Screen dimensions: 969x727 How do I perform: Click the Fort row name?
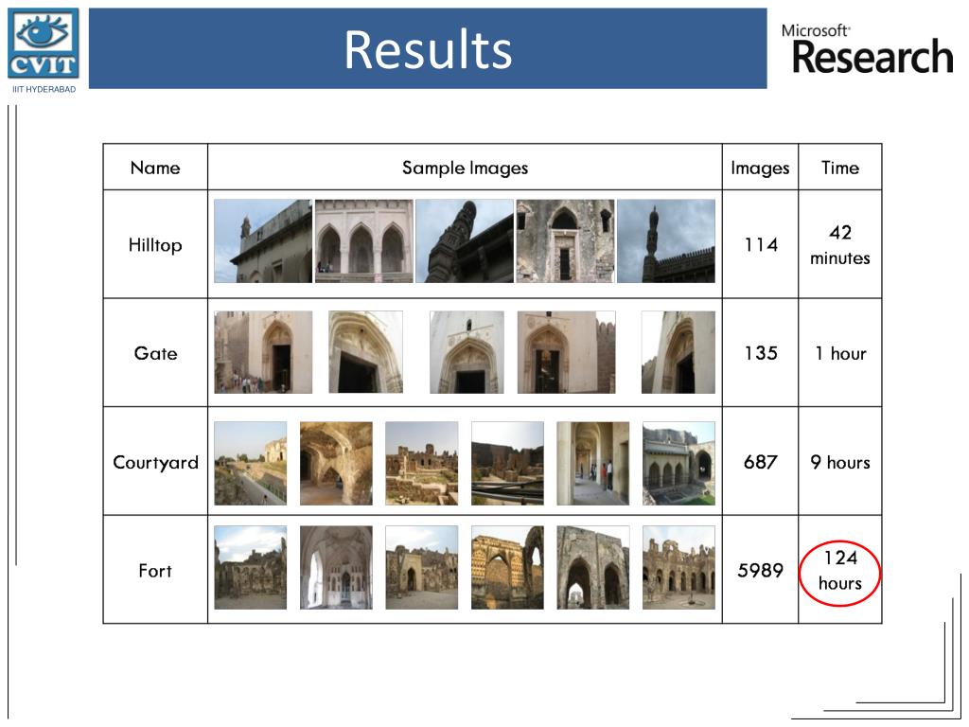tap(155, 571)
